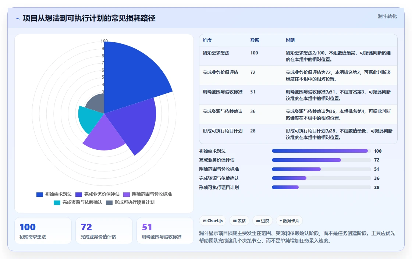The image size is (412, 259).
Task: Click the lightning icon beside the title
Action: click(x=18, y=18)
